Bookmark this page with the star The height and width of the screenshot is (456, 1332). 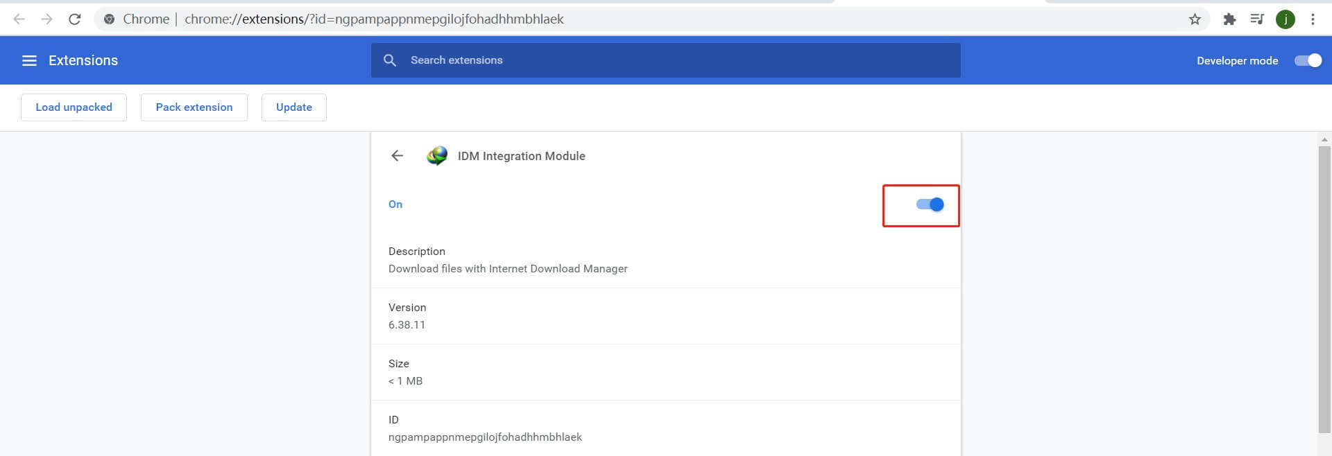click(1195, 19)
